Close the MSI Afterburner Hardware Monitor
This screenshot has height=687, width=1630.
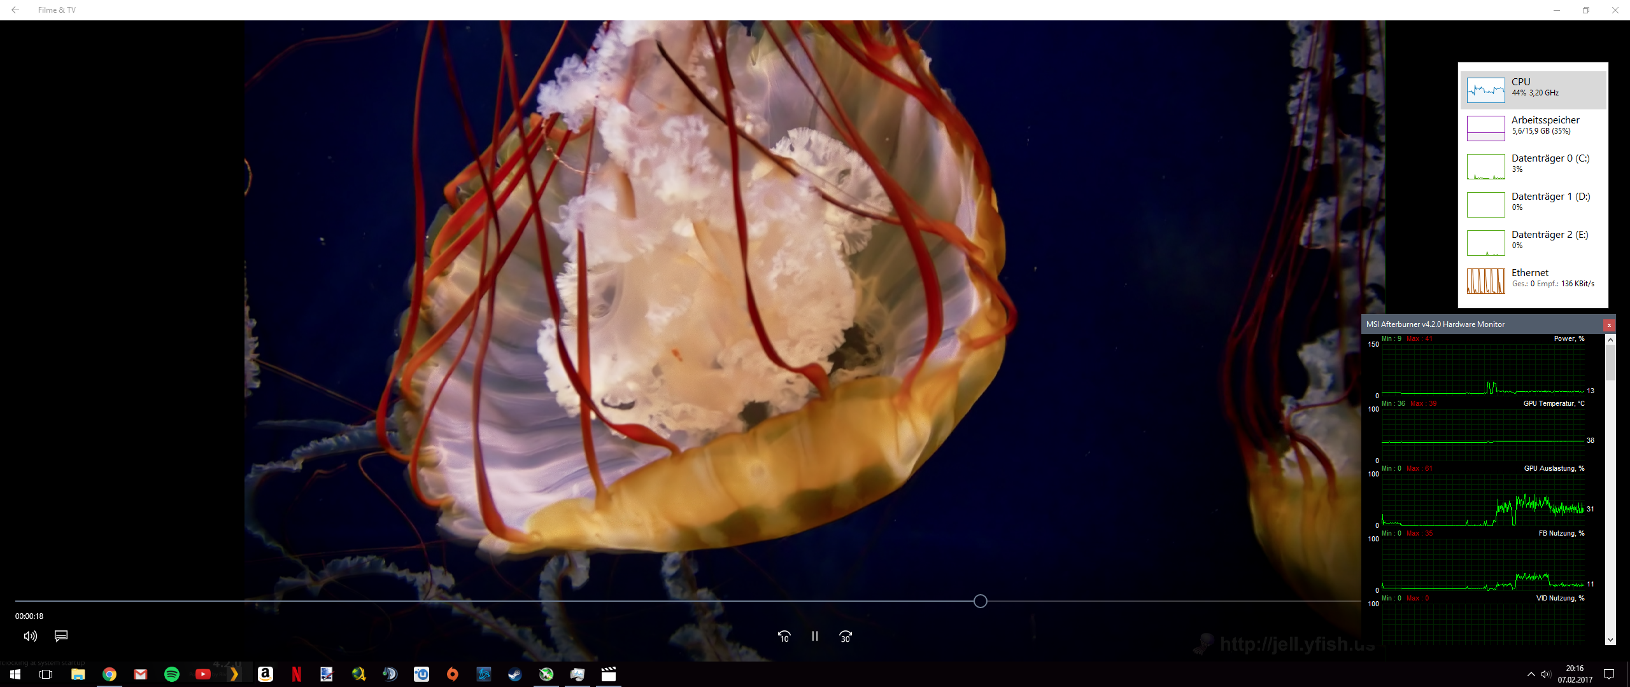[1609, 325]
